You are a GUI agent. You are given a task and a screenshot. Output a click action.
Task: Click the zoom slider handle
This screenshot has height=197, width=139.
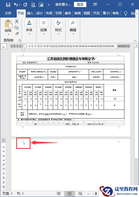[x=96, y=193]
